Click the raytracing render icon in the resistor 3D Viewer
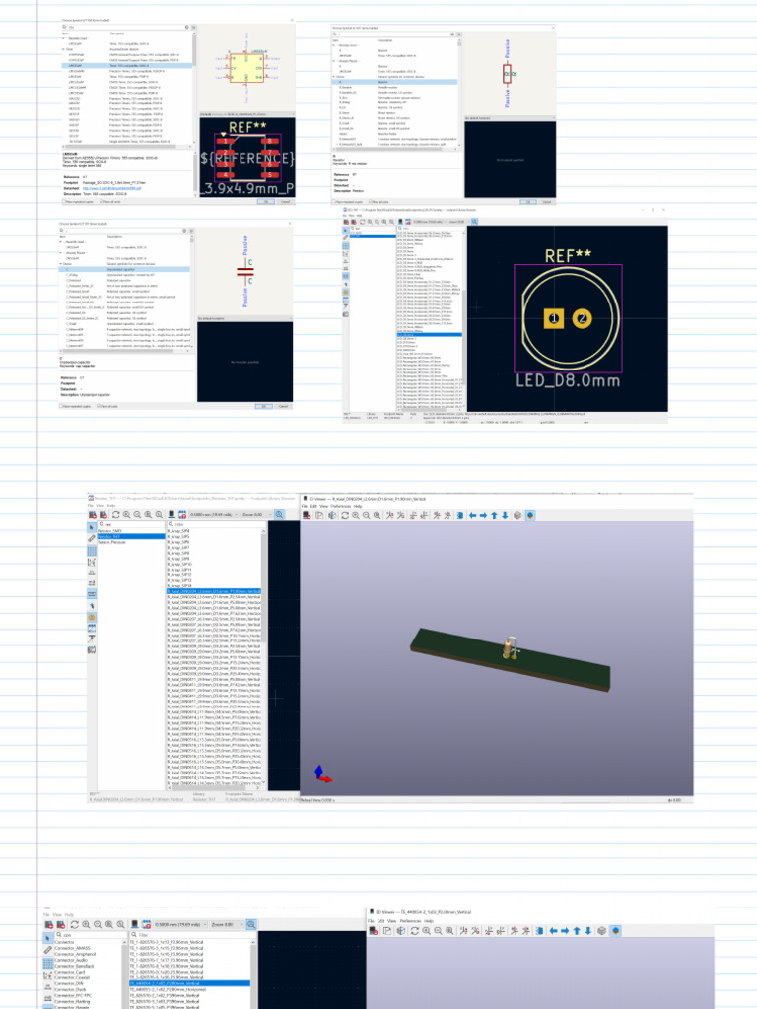The image size is (757, 1009). pos(332,515)
